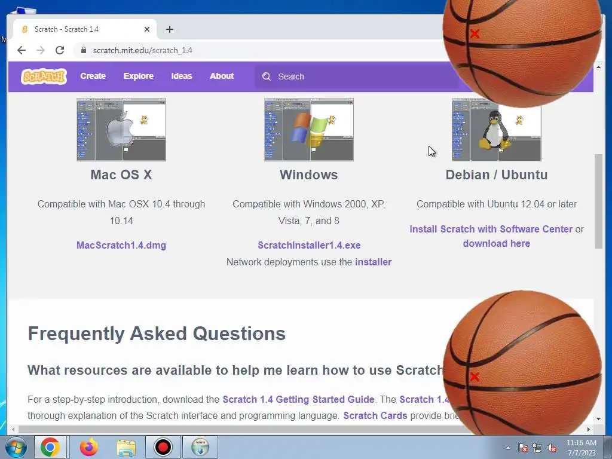Click the horizontal scrollbar left arrow
The image size is (612, 459).
13,429
